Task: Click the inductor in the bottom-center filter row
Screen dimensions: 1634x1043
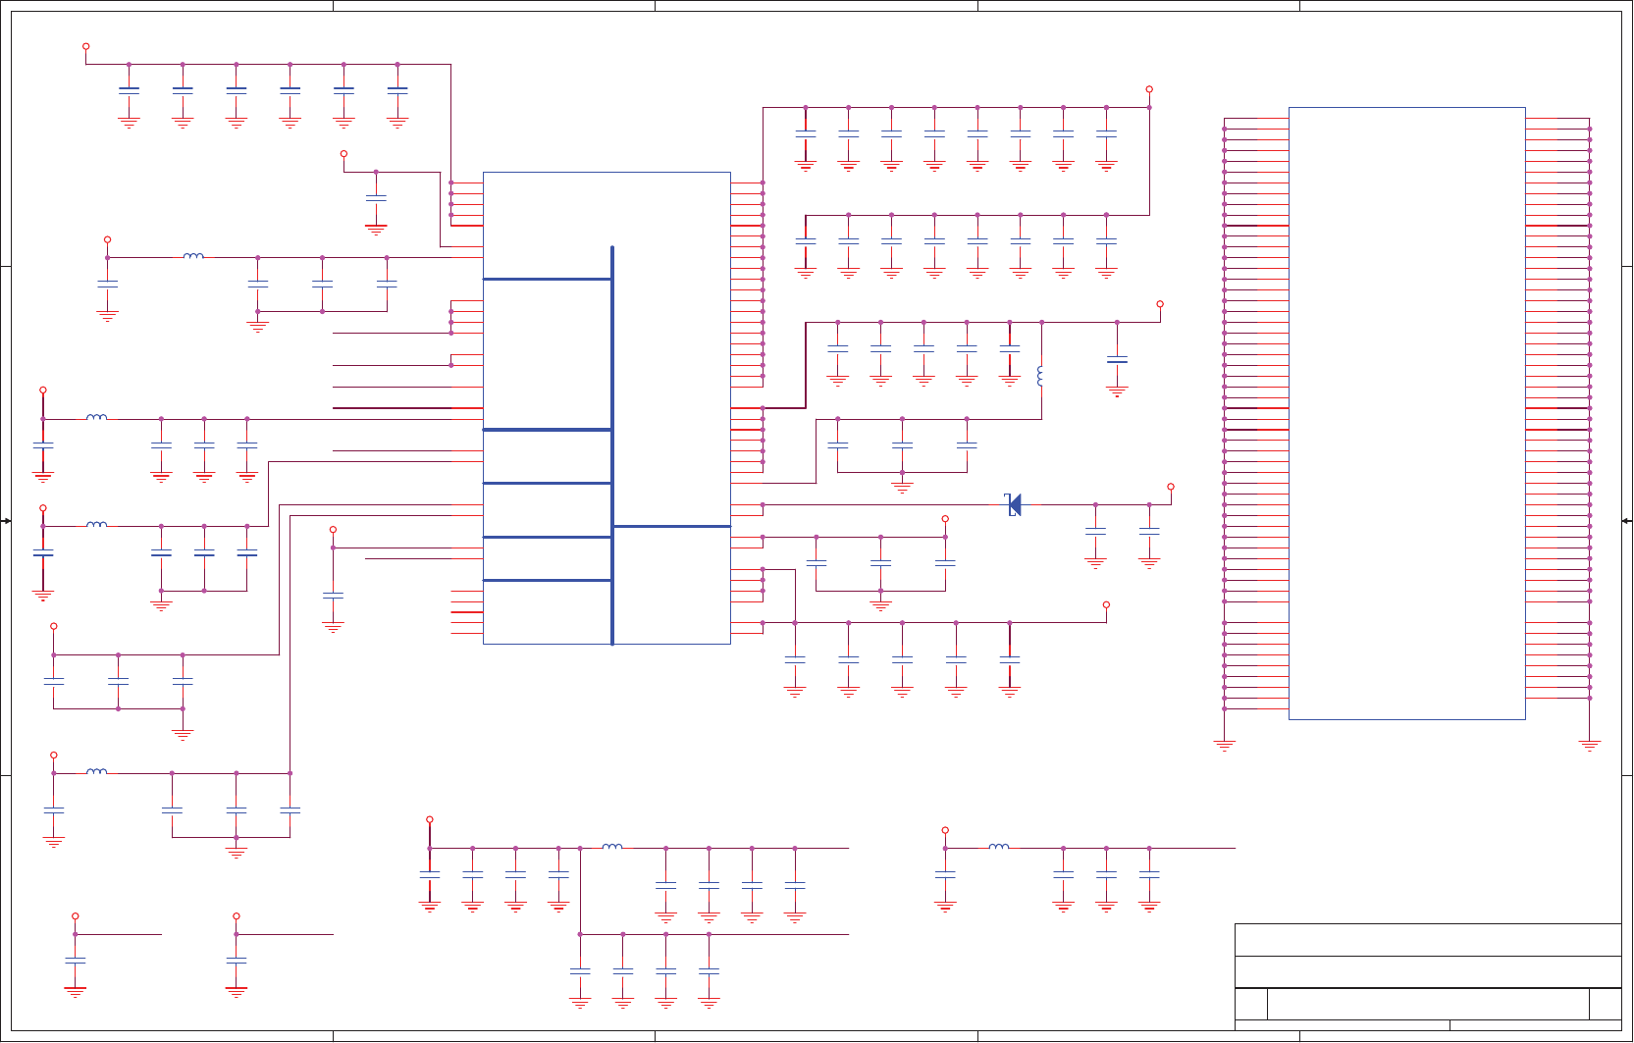Action: pyautogui.click(x=611, y=846)
